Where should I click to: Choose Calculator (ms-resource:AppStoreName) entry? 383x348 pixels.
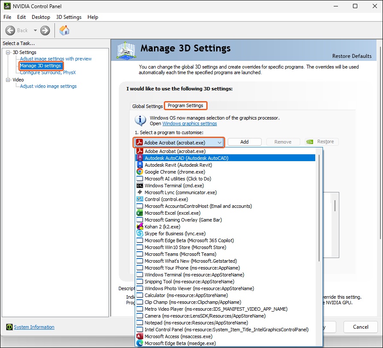coord(225,295)
